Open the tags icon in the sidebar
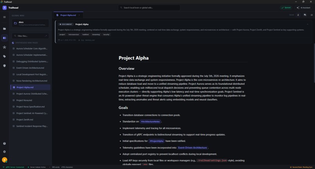The image size is (315, 169). point(4,57)
